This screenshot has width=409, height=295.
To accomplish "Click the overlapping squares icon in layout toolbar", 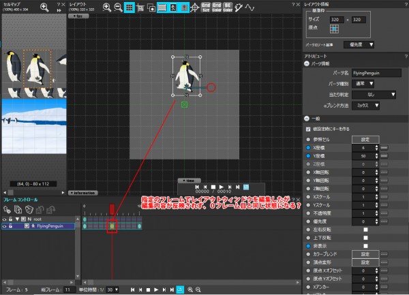I will (x=151, y=7).
